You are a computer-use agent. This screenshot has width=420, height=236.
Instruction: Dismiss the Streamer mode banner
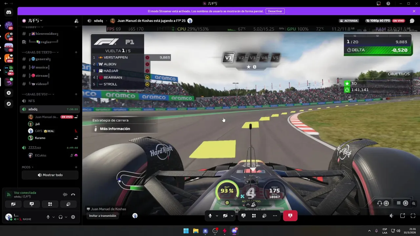tap(414, 11)
